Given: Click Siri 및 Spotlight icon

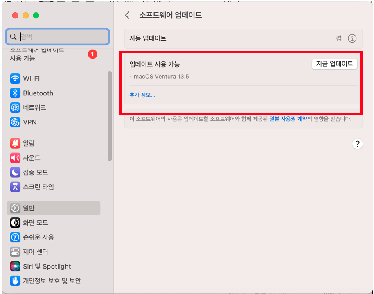Looking at the screenshot, I should click(x=15, y=266).
